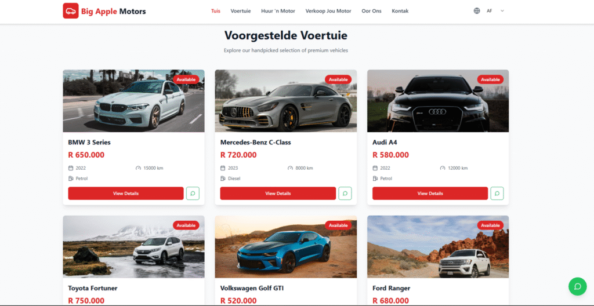Open chat for the BMW 3 Series

[x=193, y=193]
